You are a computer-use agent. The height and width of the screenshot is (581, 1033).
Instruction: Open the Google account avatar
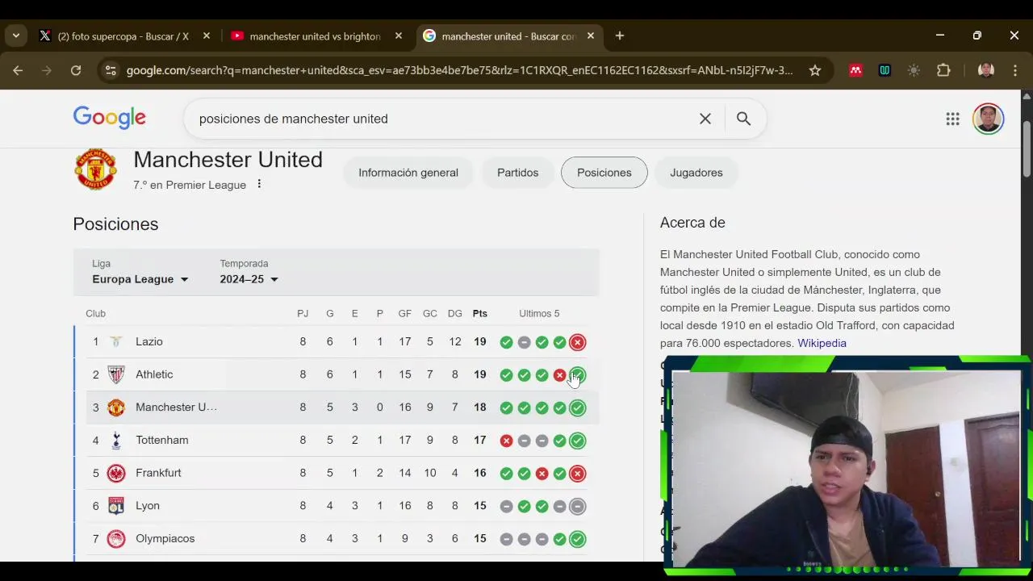988,119
